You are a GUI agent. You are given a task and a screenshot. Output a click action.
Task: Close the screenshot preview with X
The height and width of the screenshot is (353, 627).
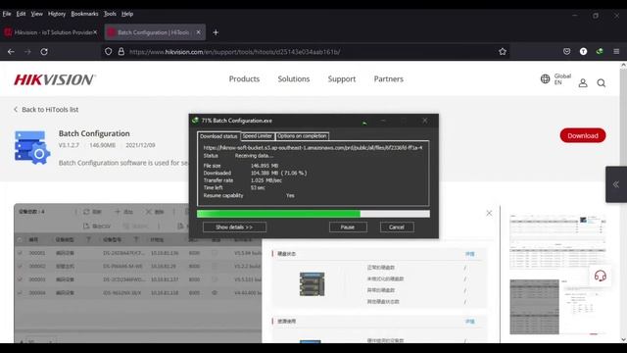[x=489, y=214]
